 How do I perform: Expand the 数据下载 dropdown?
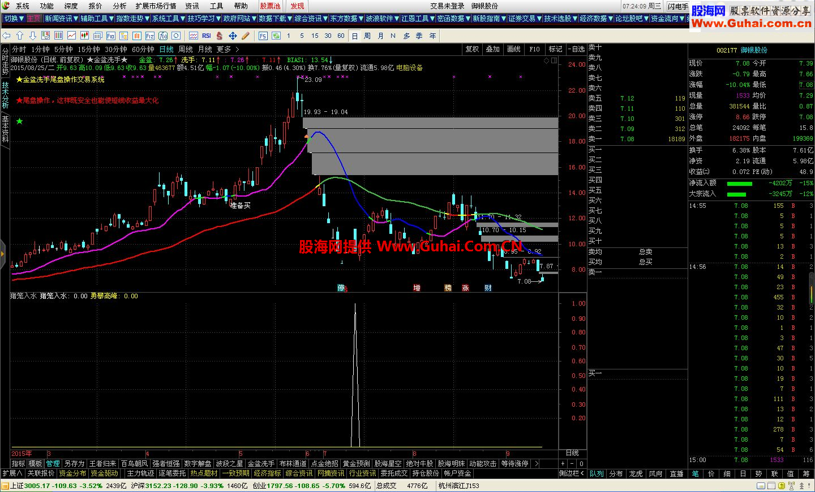(x=276, y=19)
